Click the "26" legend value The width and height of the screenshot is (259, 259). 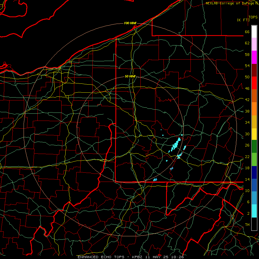click(x=247, y=145)
